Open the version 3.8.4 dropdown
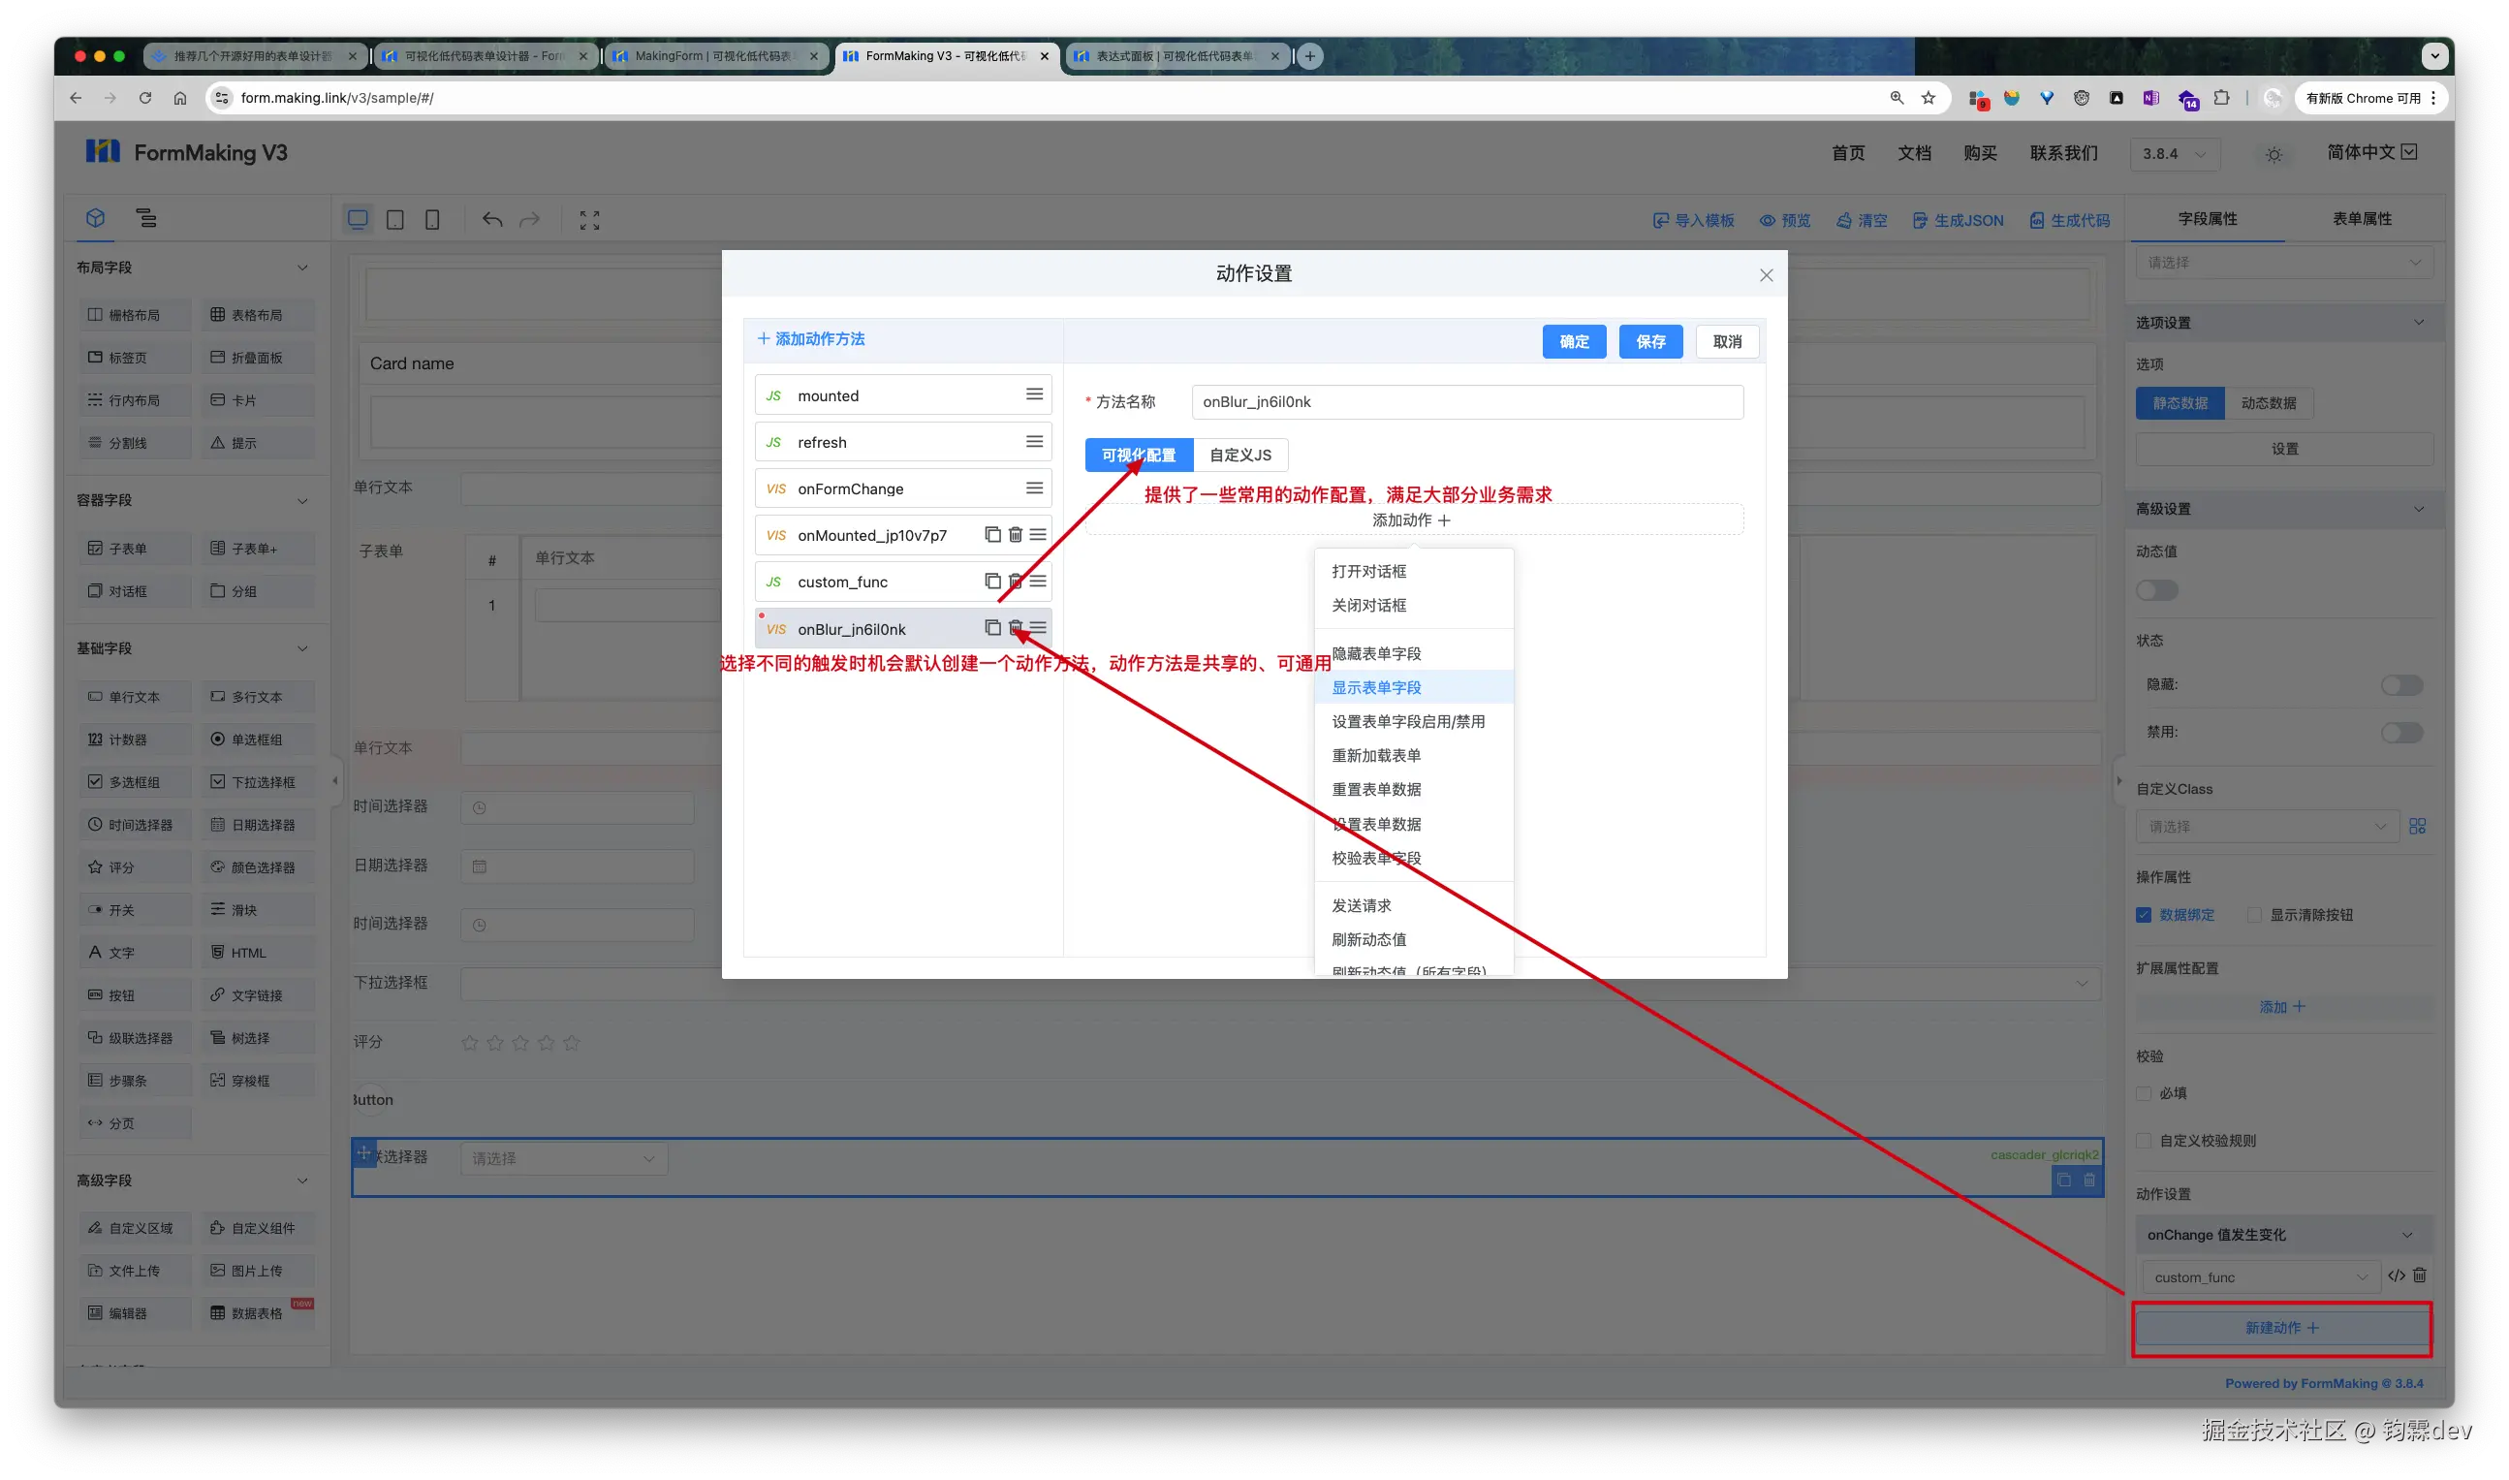The width and height of the screenshot is (2509, 1480). tap(2175, 153)
